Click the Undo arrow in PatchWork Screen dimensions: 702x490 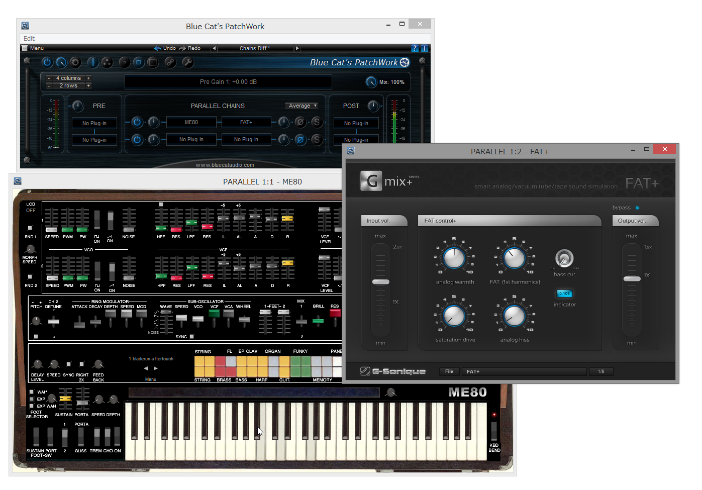point(158,48)
